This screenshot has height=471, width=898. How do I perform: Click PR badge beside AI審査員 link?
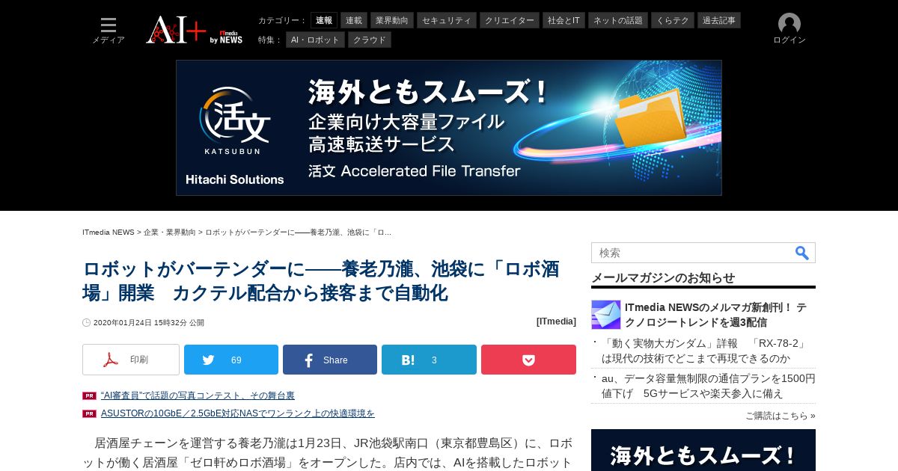click(x=89, y=395)
